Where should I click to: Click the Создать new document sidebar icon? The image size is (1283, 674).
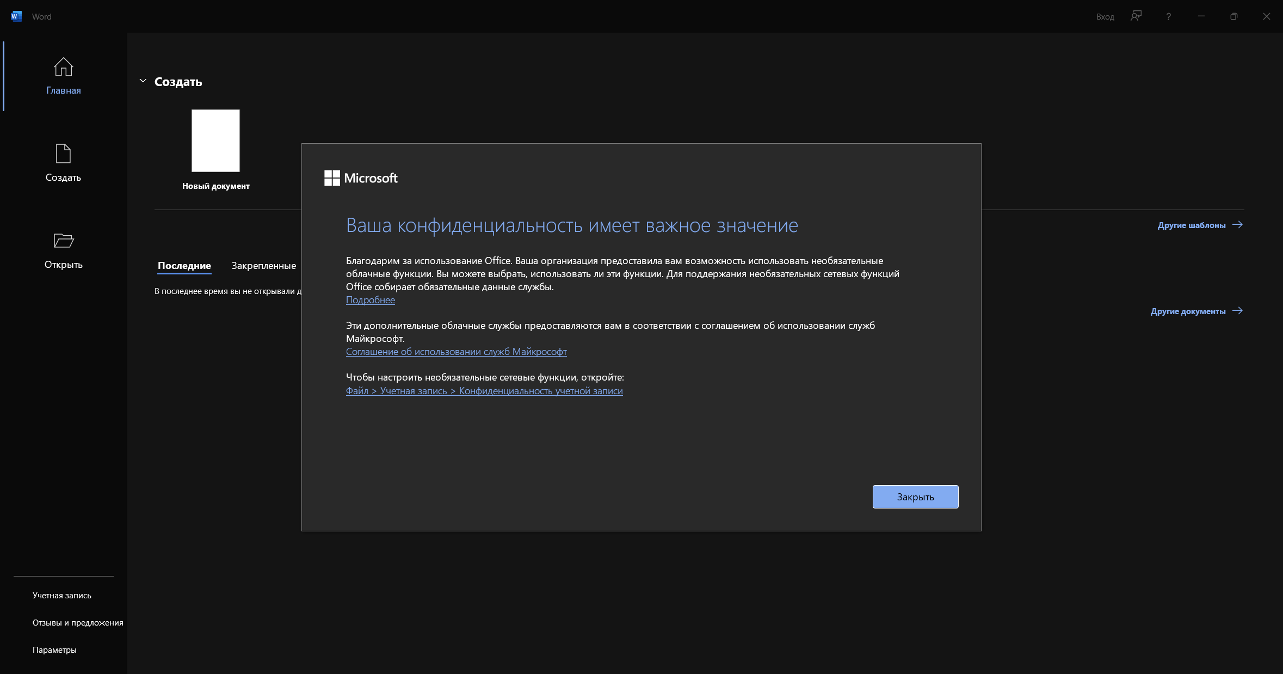coord(63,154)
